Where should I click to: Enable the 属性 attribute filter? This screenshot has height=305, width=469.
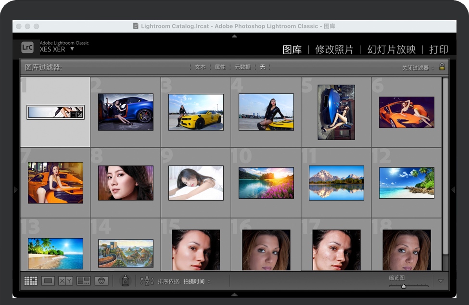[x=220, y=67]
